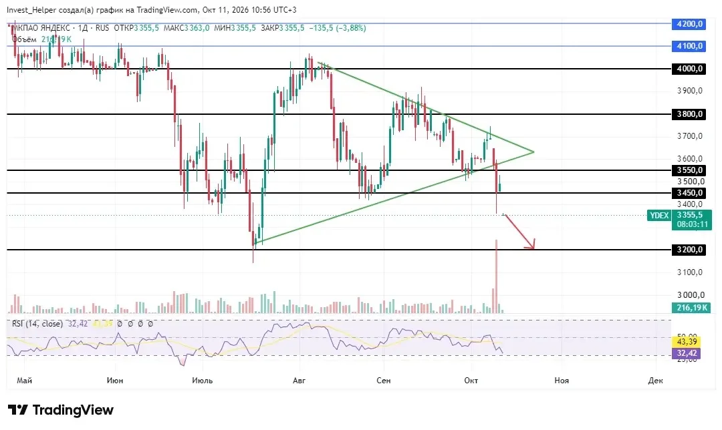Click the 3500,0 price axis tick

point(690,182)
